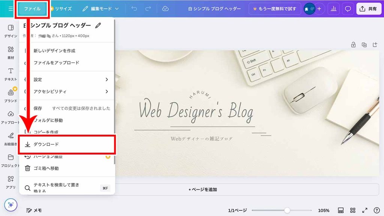Viewport: 384px width, 216px height.
Task: Add a collaborator with plus icon
Action: coord(319,9)
